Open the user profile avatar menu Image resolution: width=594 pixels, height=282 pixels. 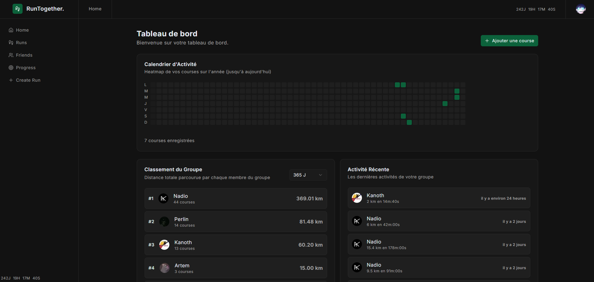[581, 9]
